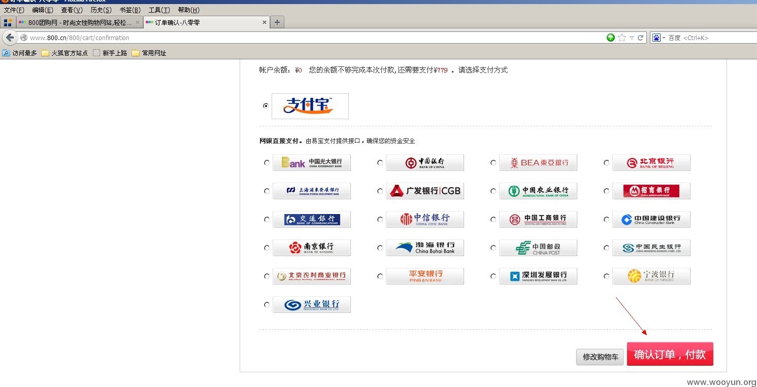757x387 pixels.
Task: Click the Alipay 支付宝 logo
Action: (310, 106)
